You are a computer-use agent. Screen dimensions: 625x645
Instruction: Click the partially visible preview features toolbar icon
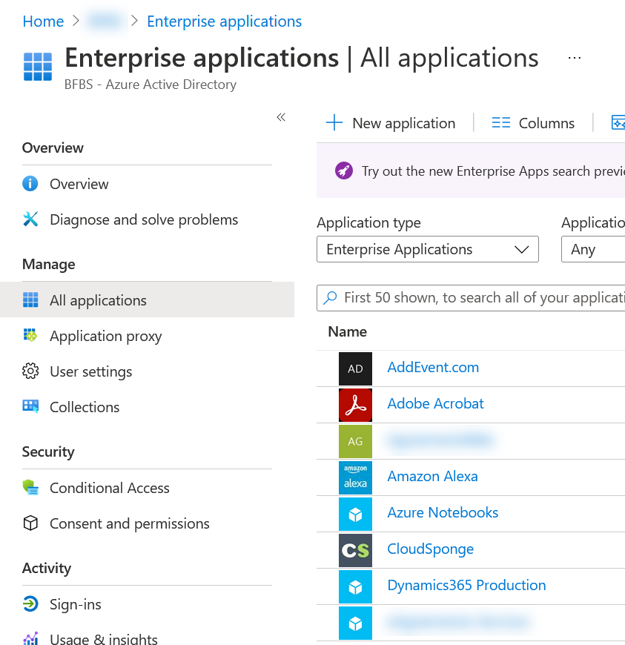618,122
